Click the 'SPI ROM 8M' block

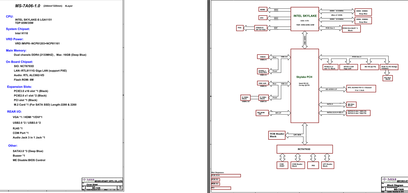pyautogui.click(x=262, y=113)
